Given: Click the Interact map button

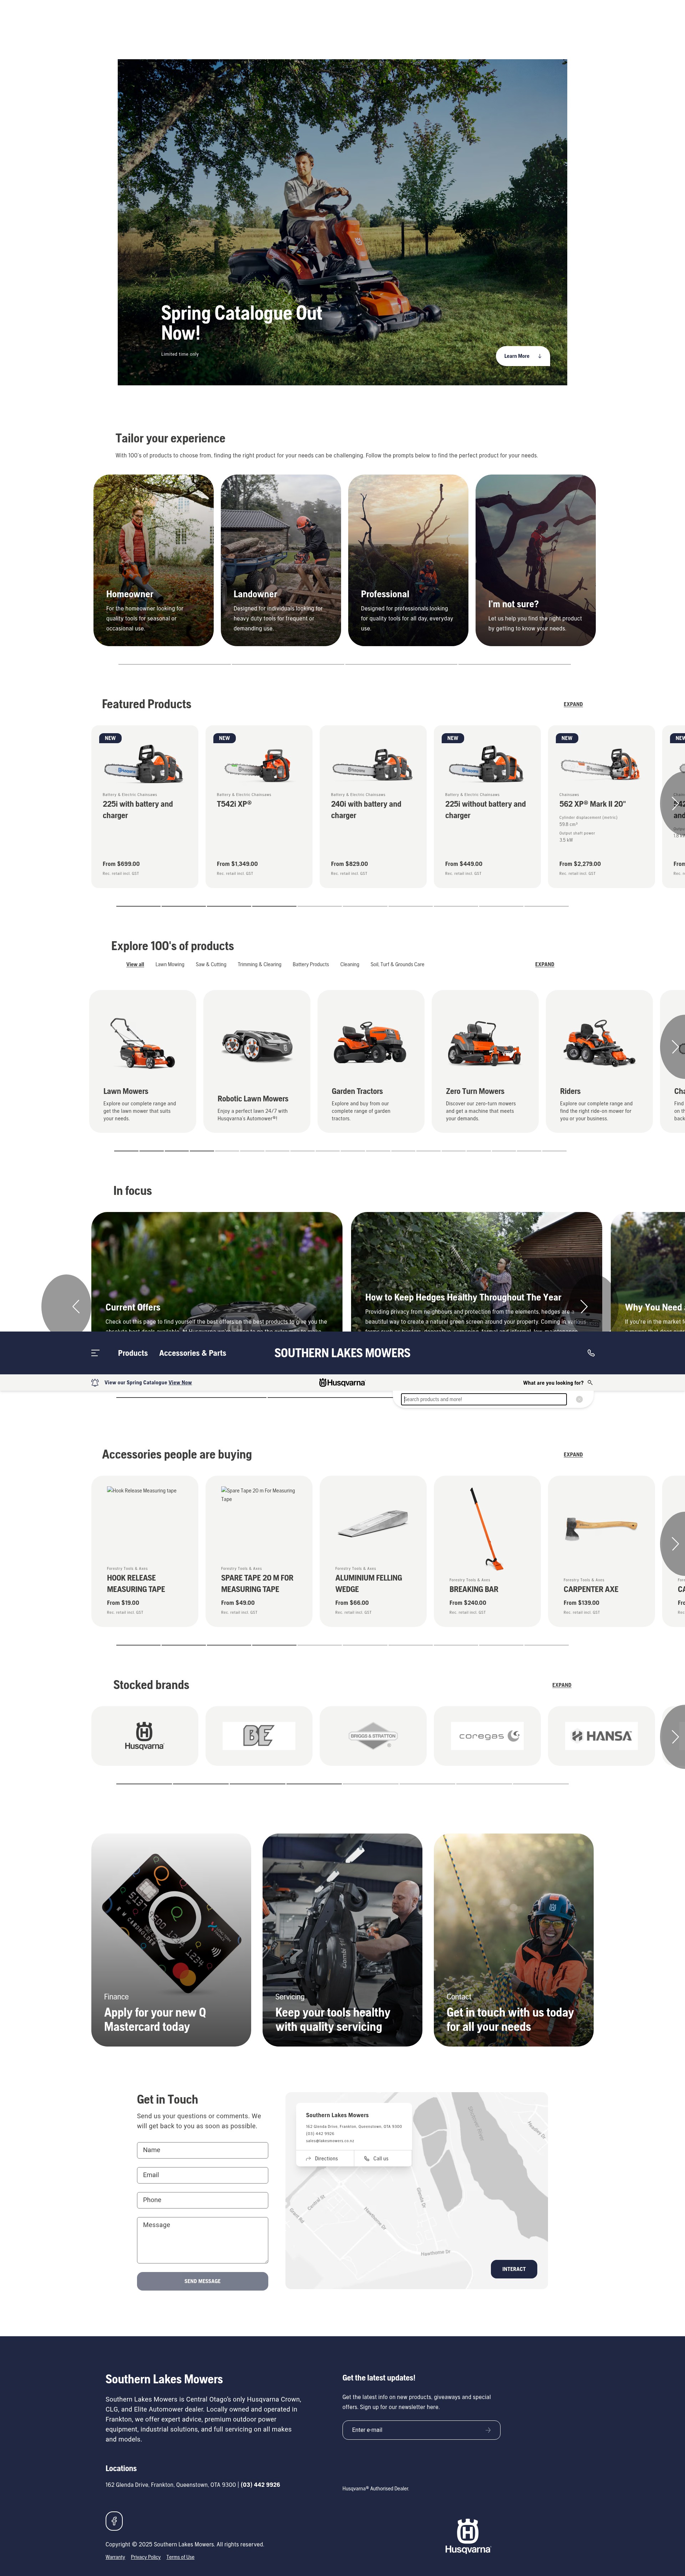Looking at the screenshot, I should (514, 2269).
